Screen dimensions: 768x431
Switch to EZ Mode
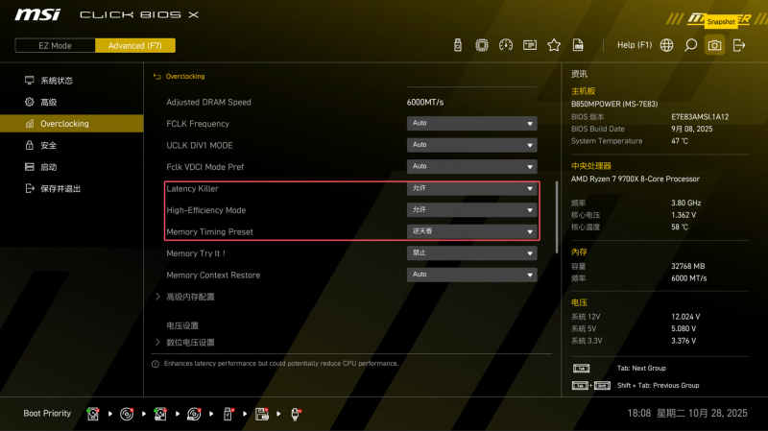coord(55,45)
